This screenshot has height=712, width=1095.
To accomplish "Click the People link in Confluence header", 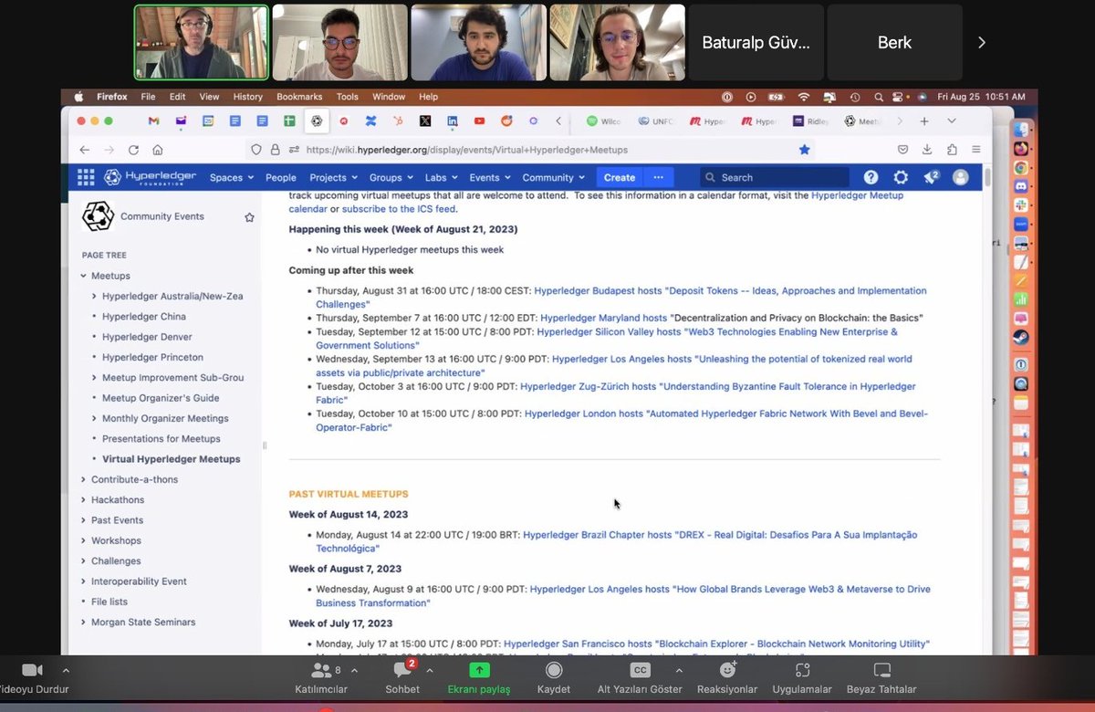I will click(281, 178).
